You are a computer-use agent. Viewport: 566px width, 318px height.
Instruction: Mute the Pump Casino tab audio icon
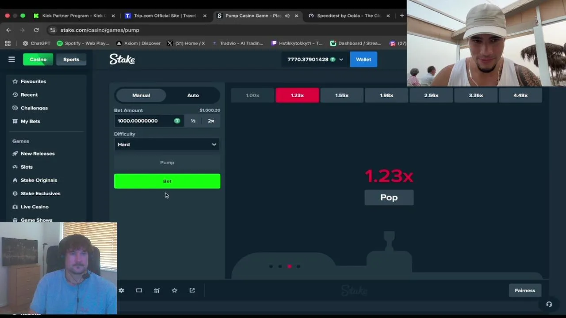287,15
